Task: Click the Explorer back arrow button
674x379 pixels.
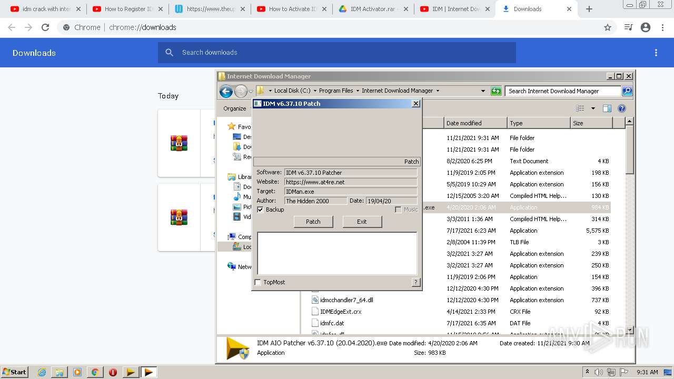Action: 226,91
